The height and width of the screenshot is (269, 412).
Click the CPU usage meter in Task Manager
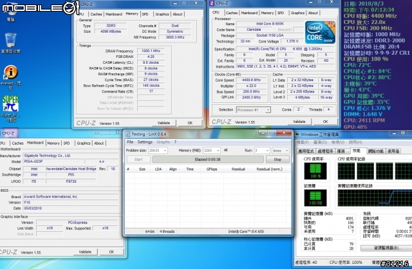[x=315, y=171]
